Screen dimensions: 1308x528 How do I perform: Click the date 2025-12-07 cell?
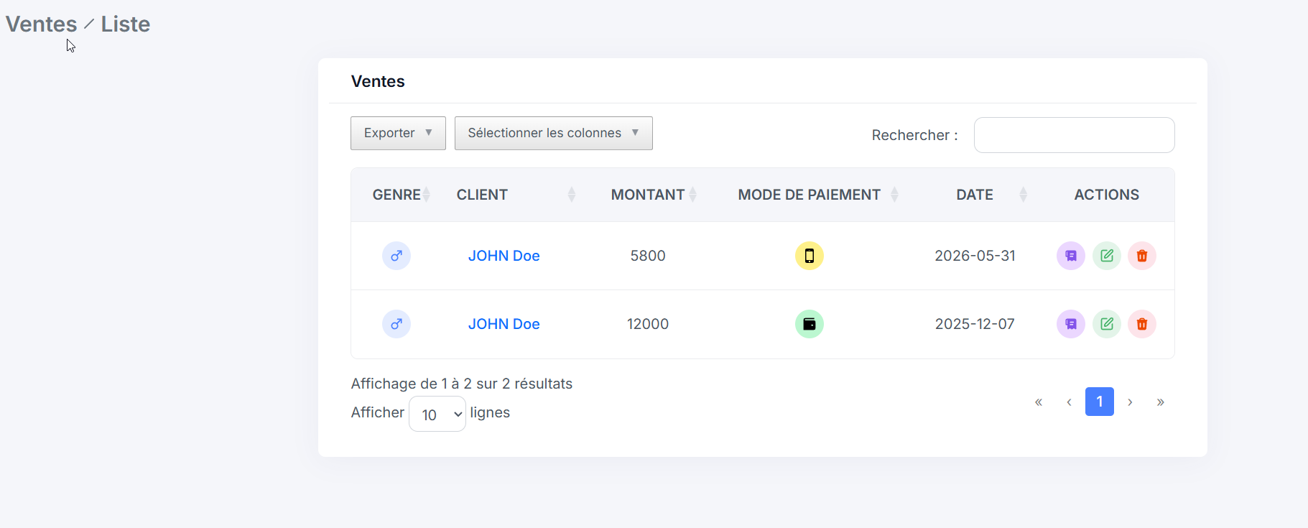pos(975,324)
